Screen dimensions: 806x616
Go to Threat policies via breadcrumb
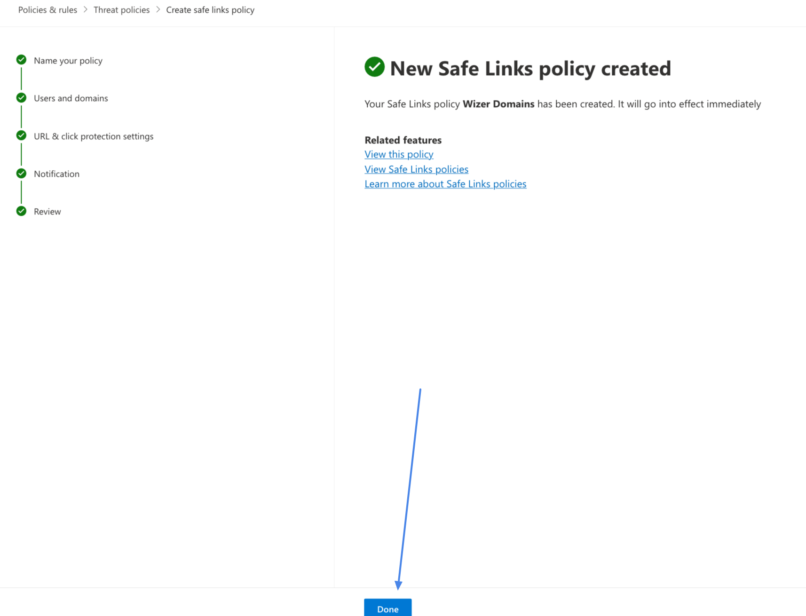(121, 9)
